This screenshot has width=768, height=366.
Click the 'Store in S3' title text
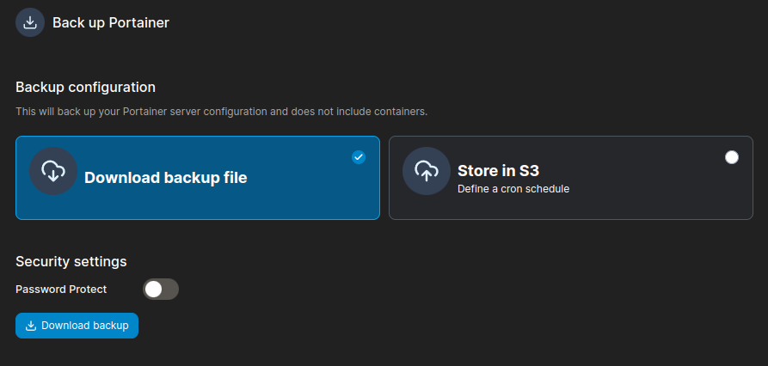pyautogui.click(x=498, y=170)
